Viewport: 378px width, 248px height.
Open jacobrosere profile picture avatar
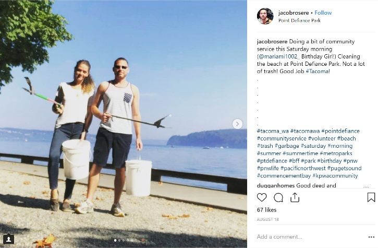click(265, 16)
